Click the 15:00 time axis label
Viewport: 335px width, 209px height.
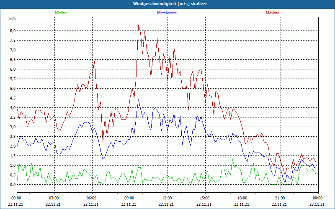click(205, 198)
